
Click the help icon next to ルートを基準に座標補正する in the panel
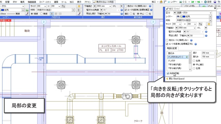tap(196, 44)
